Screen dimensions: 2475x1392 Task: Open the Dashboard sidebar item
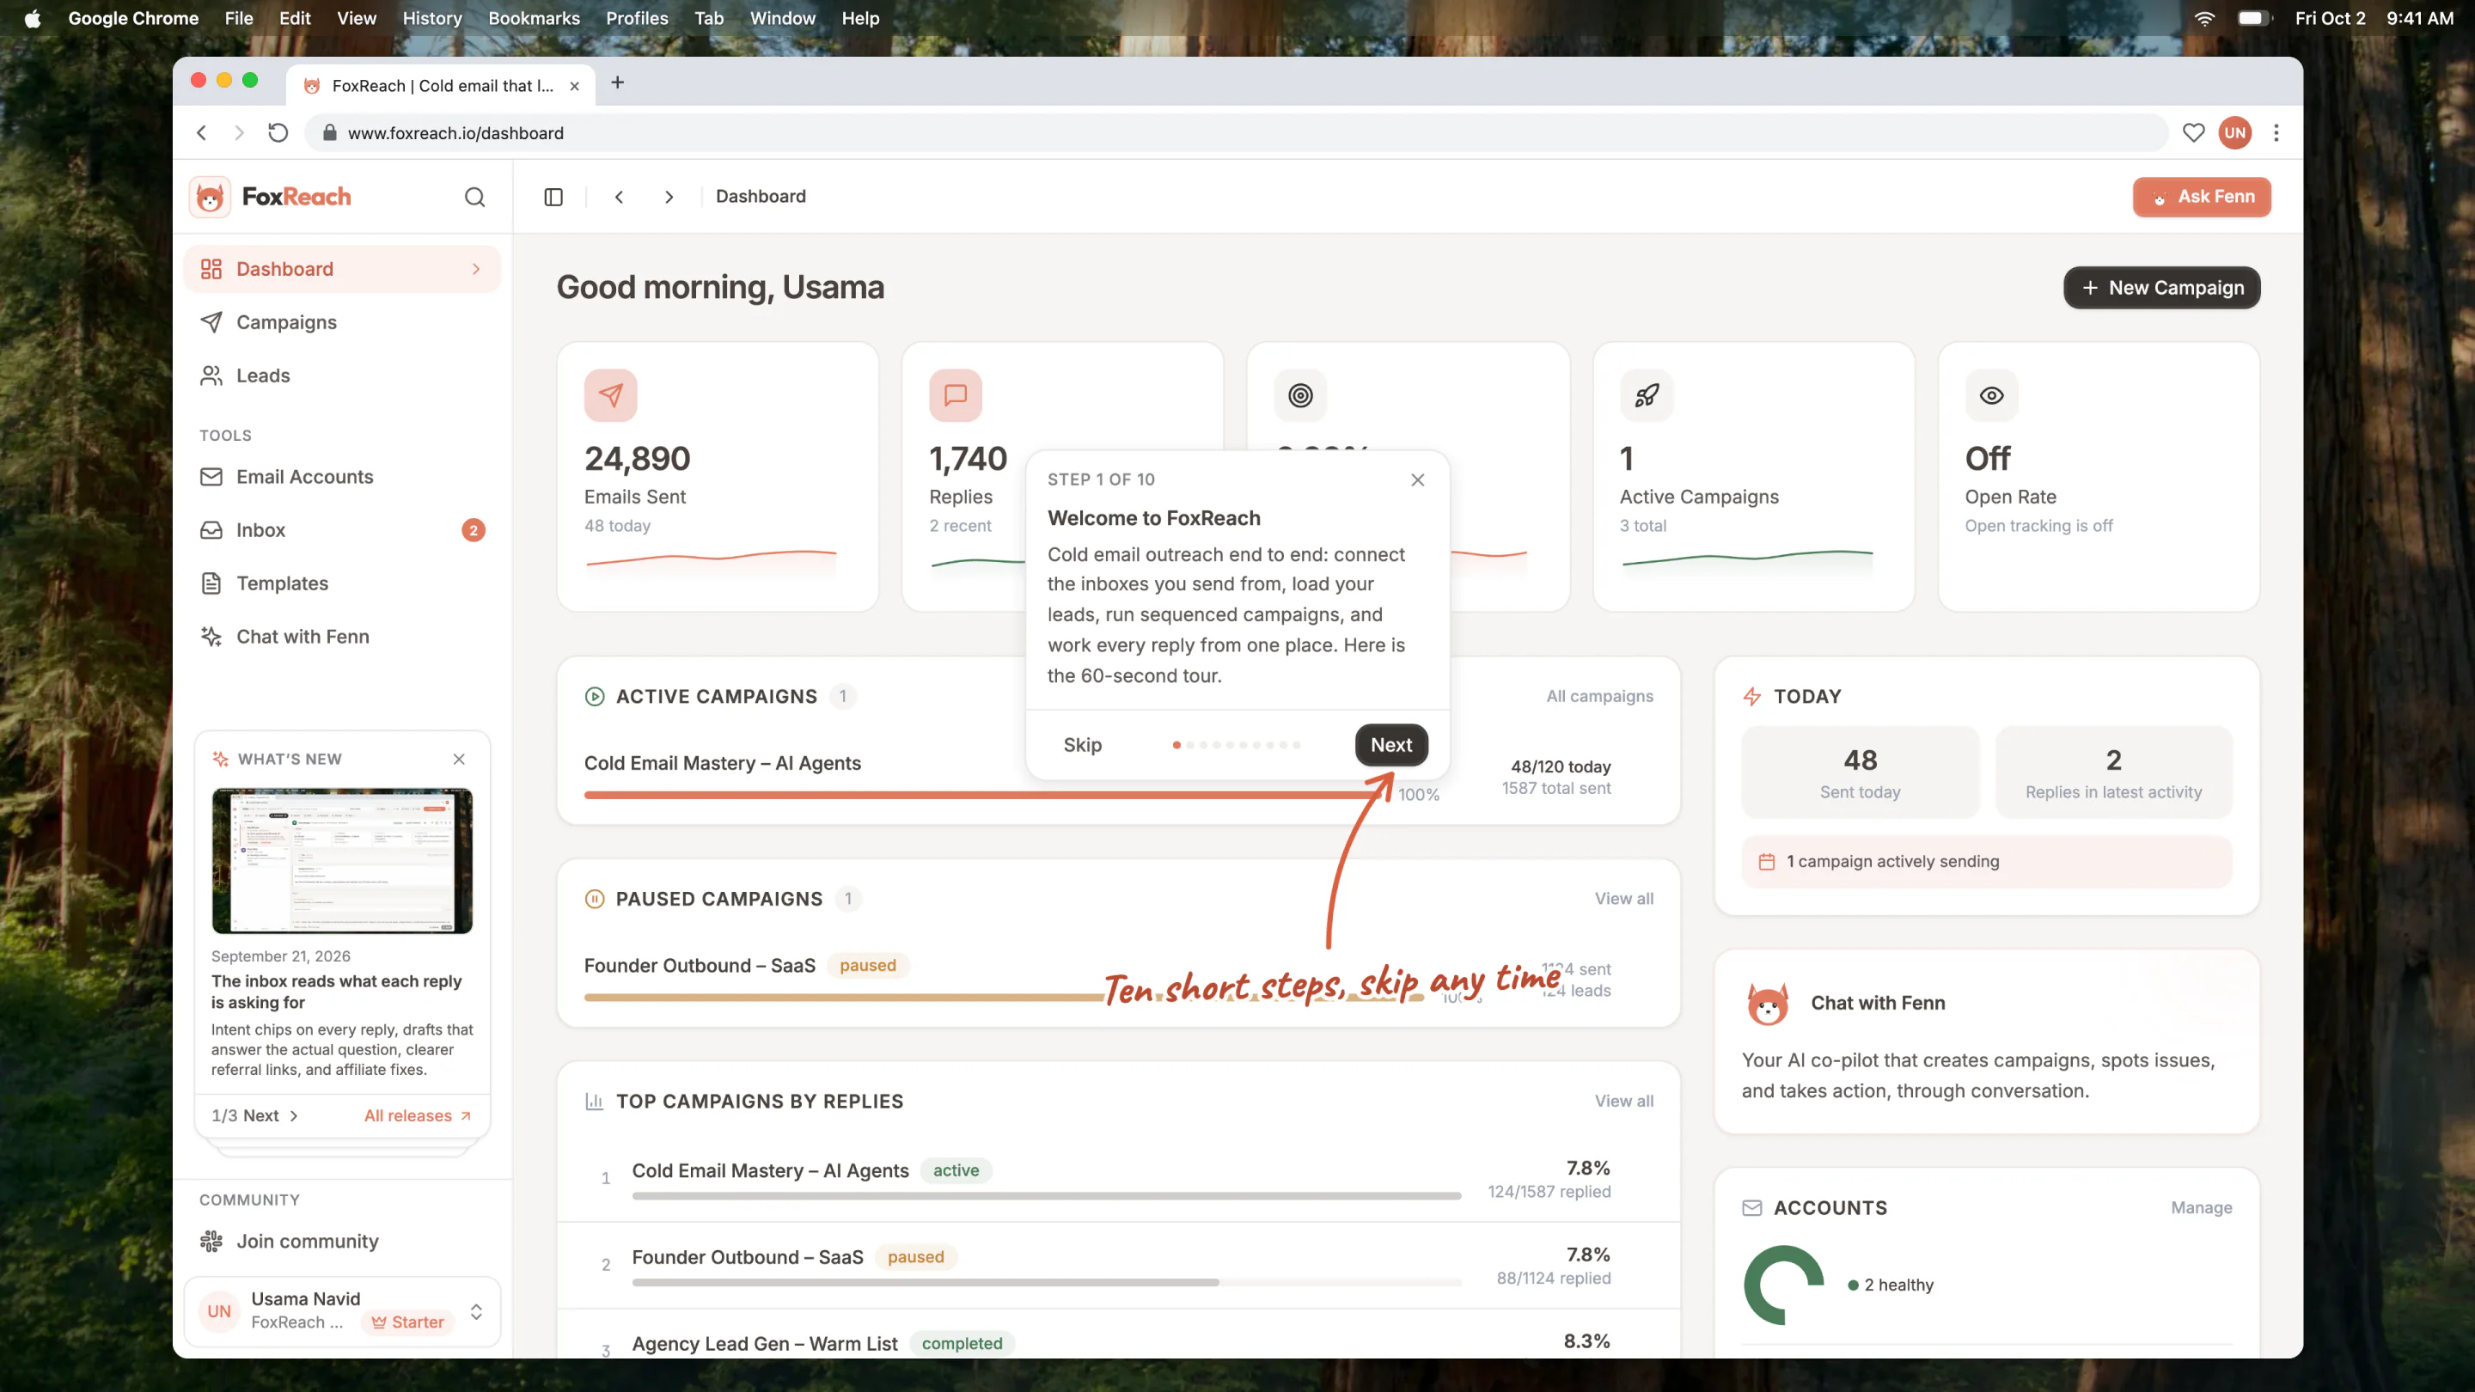[x=342, y=269]
